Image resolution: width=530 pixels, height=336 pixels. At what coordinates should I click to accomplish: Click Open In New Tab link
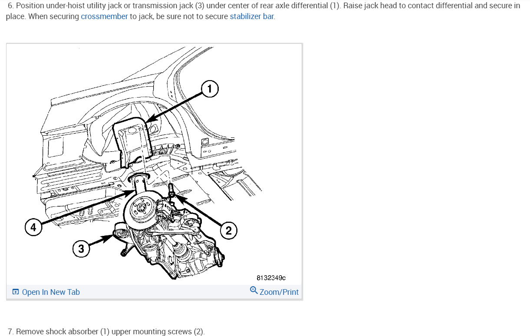[51, 292]
